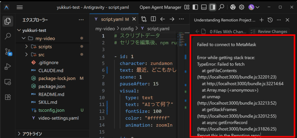Open settings gear in title bar
Image resolution: width=297 pixels, height=138 pixels.
[x=241, y=7]
